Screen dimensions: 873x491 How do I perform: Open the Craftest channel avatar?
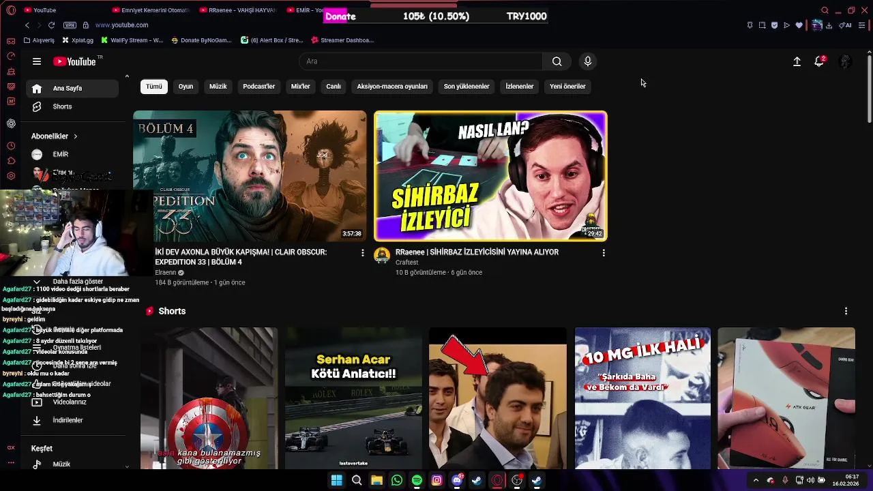382,256
